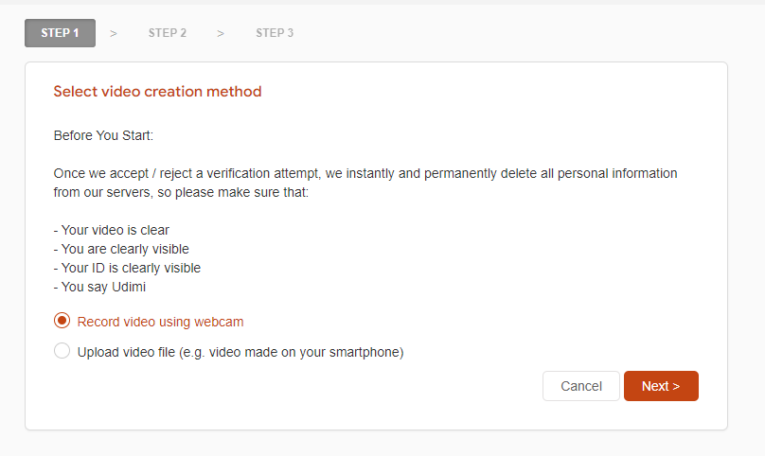Click the arrow between STEP 1 and STEP 2
This screenshot has width=765, height=456.
click(114, 33)
